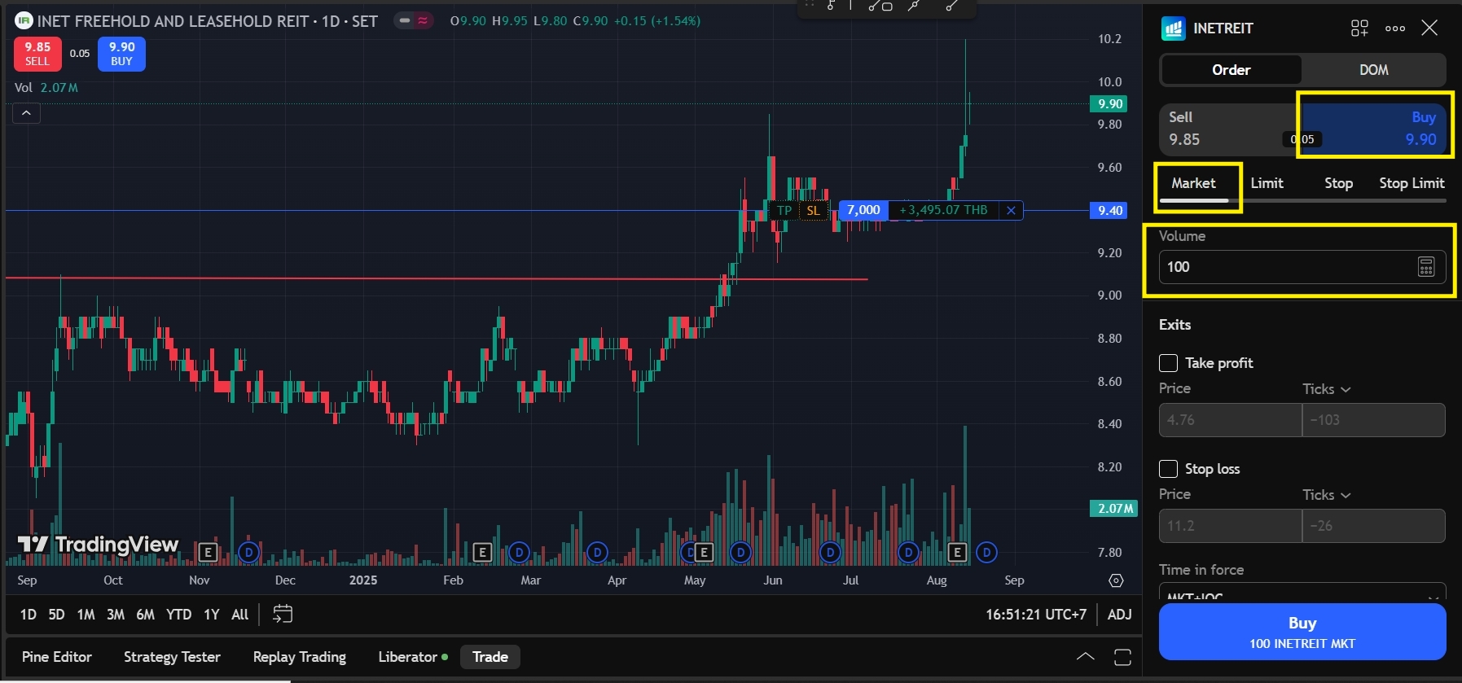
Task: Open the Liberator broker tab
Action: [413, 657]
